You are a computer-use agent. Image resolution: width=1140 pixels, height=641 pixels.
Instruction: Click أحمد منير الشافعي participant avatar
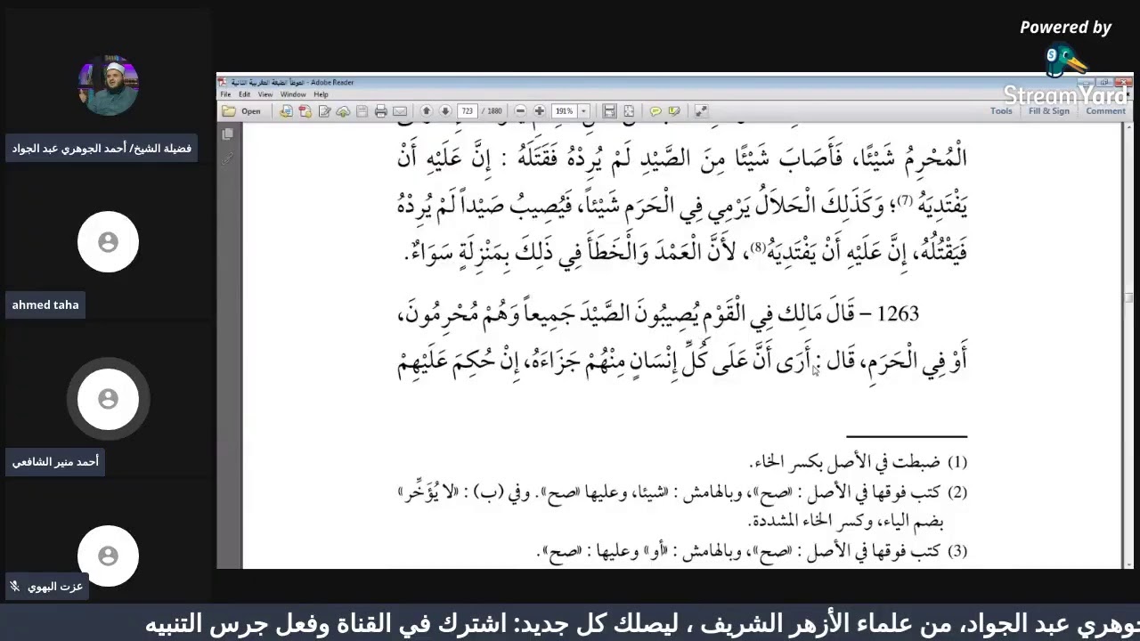click(x=108, y=399)
